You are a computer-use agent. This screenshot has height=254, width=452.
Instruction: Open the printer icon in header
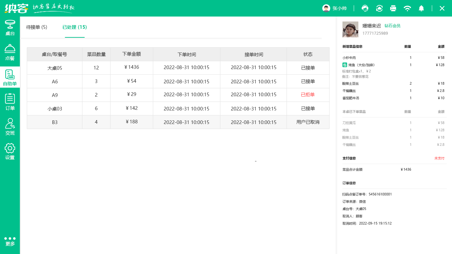pyautogui.click(x=393, y=8)
